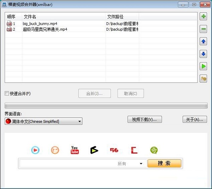Viewport: 212px width, 189px height.
Task: Click order number 2 in the list
Action: [14, 29]
